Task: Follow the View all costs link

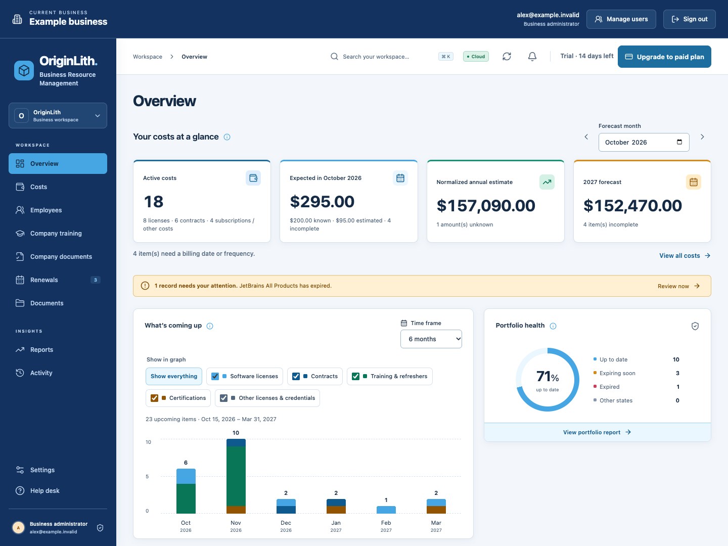Action: click(685, 256)
